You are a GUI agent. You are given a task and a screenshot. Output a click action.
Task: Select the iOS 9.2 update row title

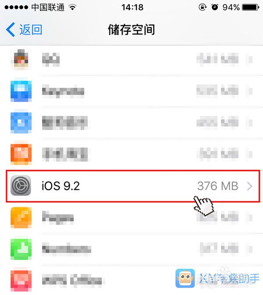[x=60, y=186]
